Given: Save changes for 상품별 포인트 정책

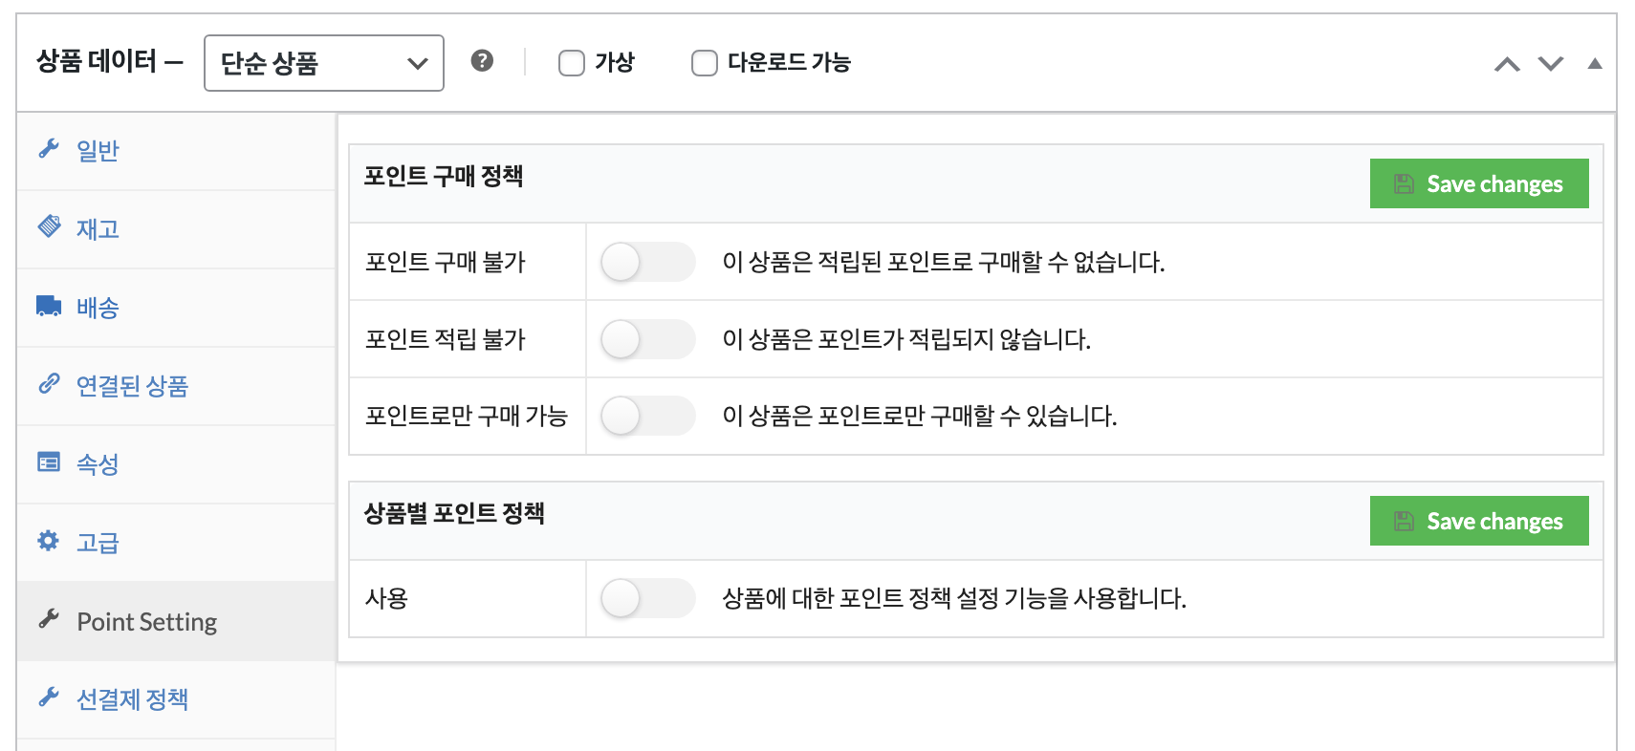Looking at the screenshot, I should 1478,521.
